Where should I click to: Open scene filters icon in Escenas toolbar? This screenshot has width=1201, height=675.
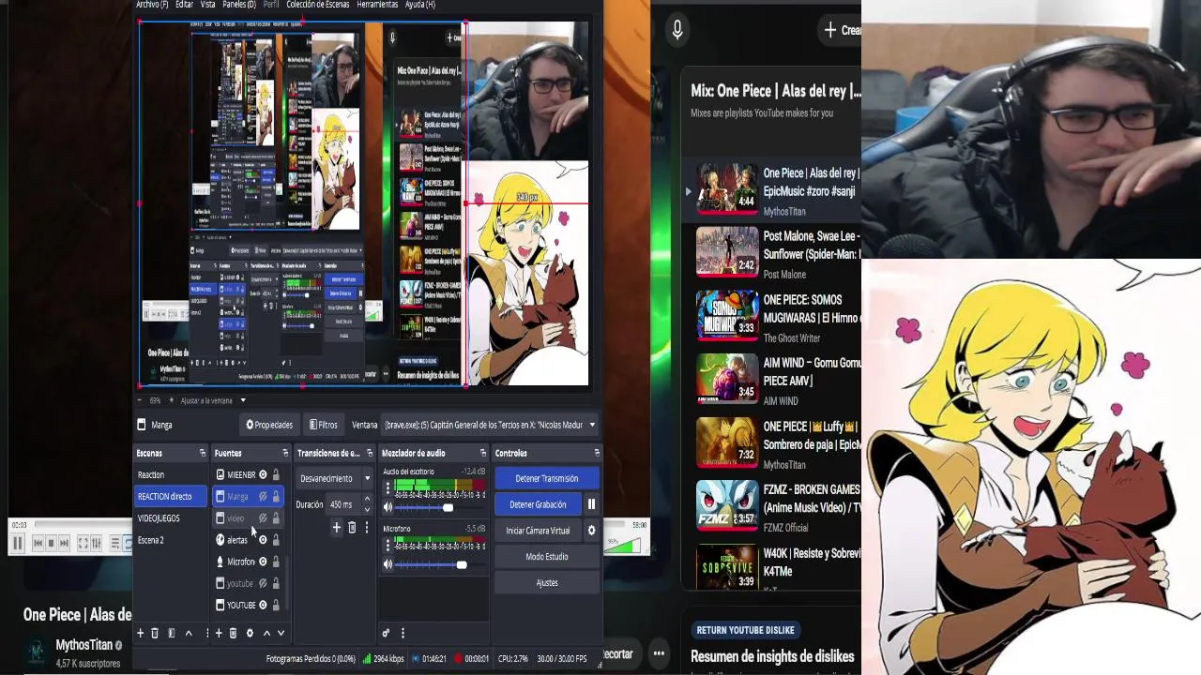(172, 634)
